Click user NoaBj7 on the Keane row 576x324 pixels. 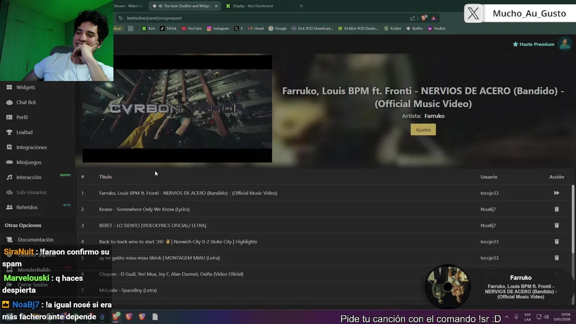pyautogui.click(x=488, y=209)
